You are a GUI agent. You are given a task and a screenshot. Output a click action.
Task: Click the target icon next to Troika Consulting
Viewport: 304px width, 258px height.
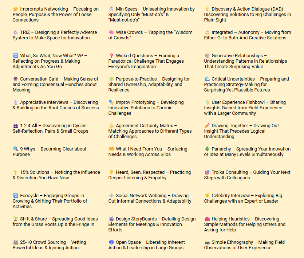coord(207,172)
